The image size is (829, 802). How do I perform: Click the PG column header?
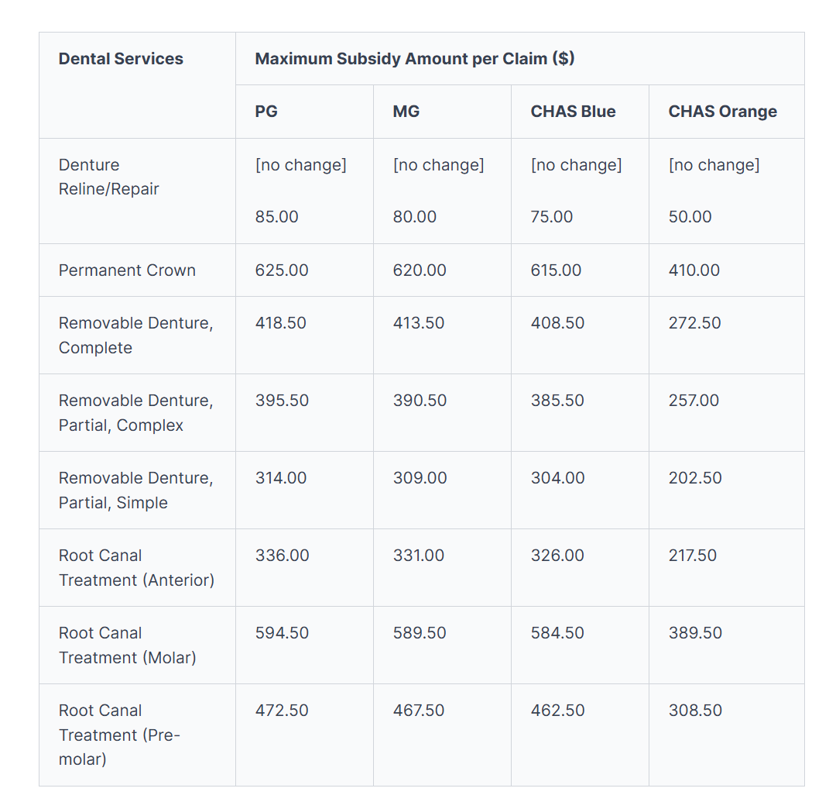tap(266, 112)
